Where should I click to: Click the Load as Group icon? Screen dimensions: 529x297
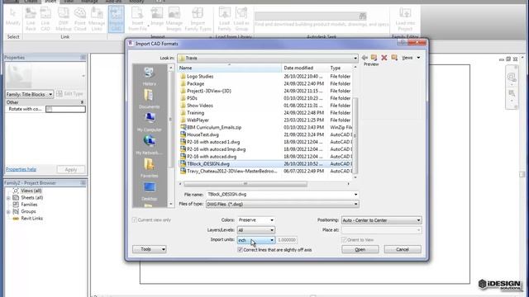241,19
